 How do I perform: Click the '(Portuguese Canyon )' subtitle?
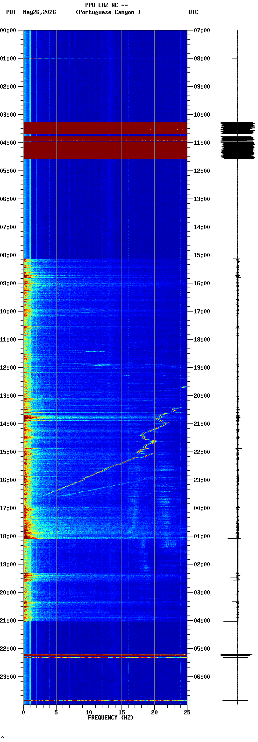point(108,12)
